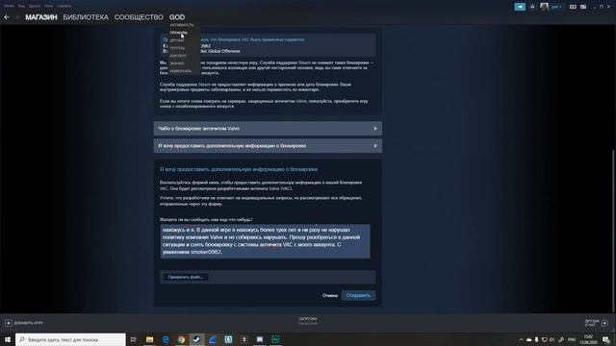Image resolution: width=616 pixels, height=346 pixels.
Task: Open ДРУЗЬЯ И ЧАТ at bottom right
Action: tap(592, 323)
